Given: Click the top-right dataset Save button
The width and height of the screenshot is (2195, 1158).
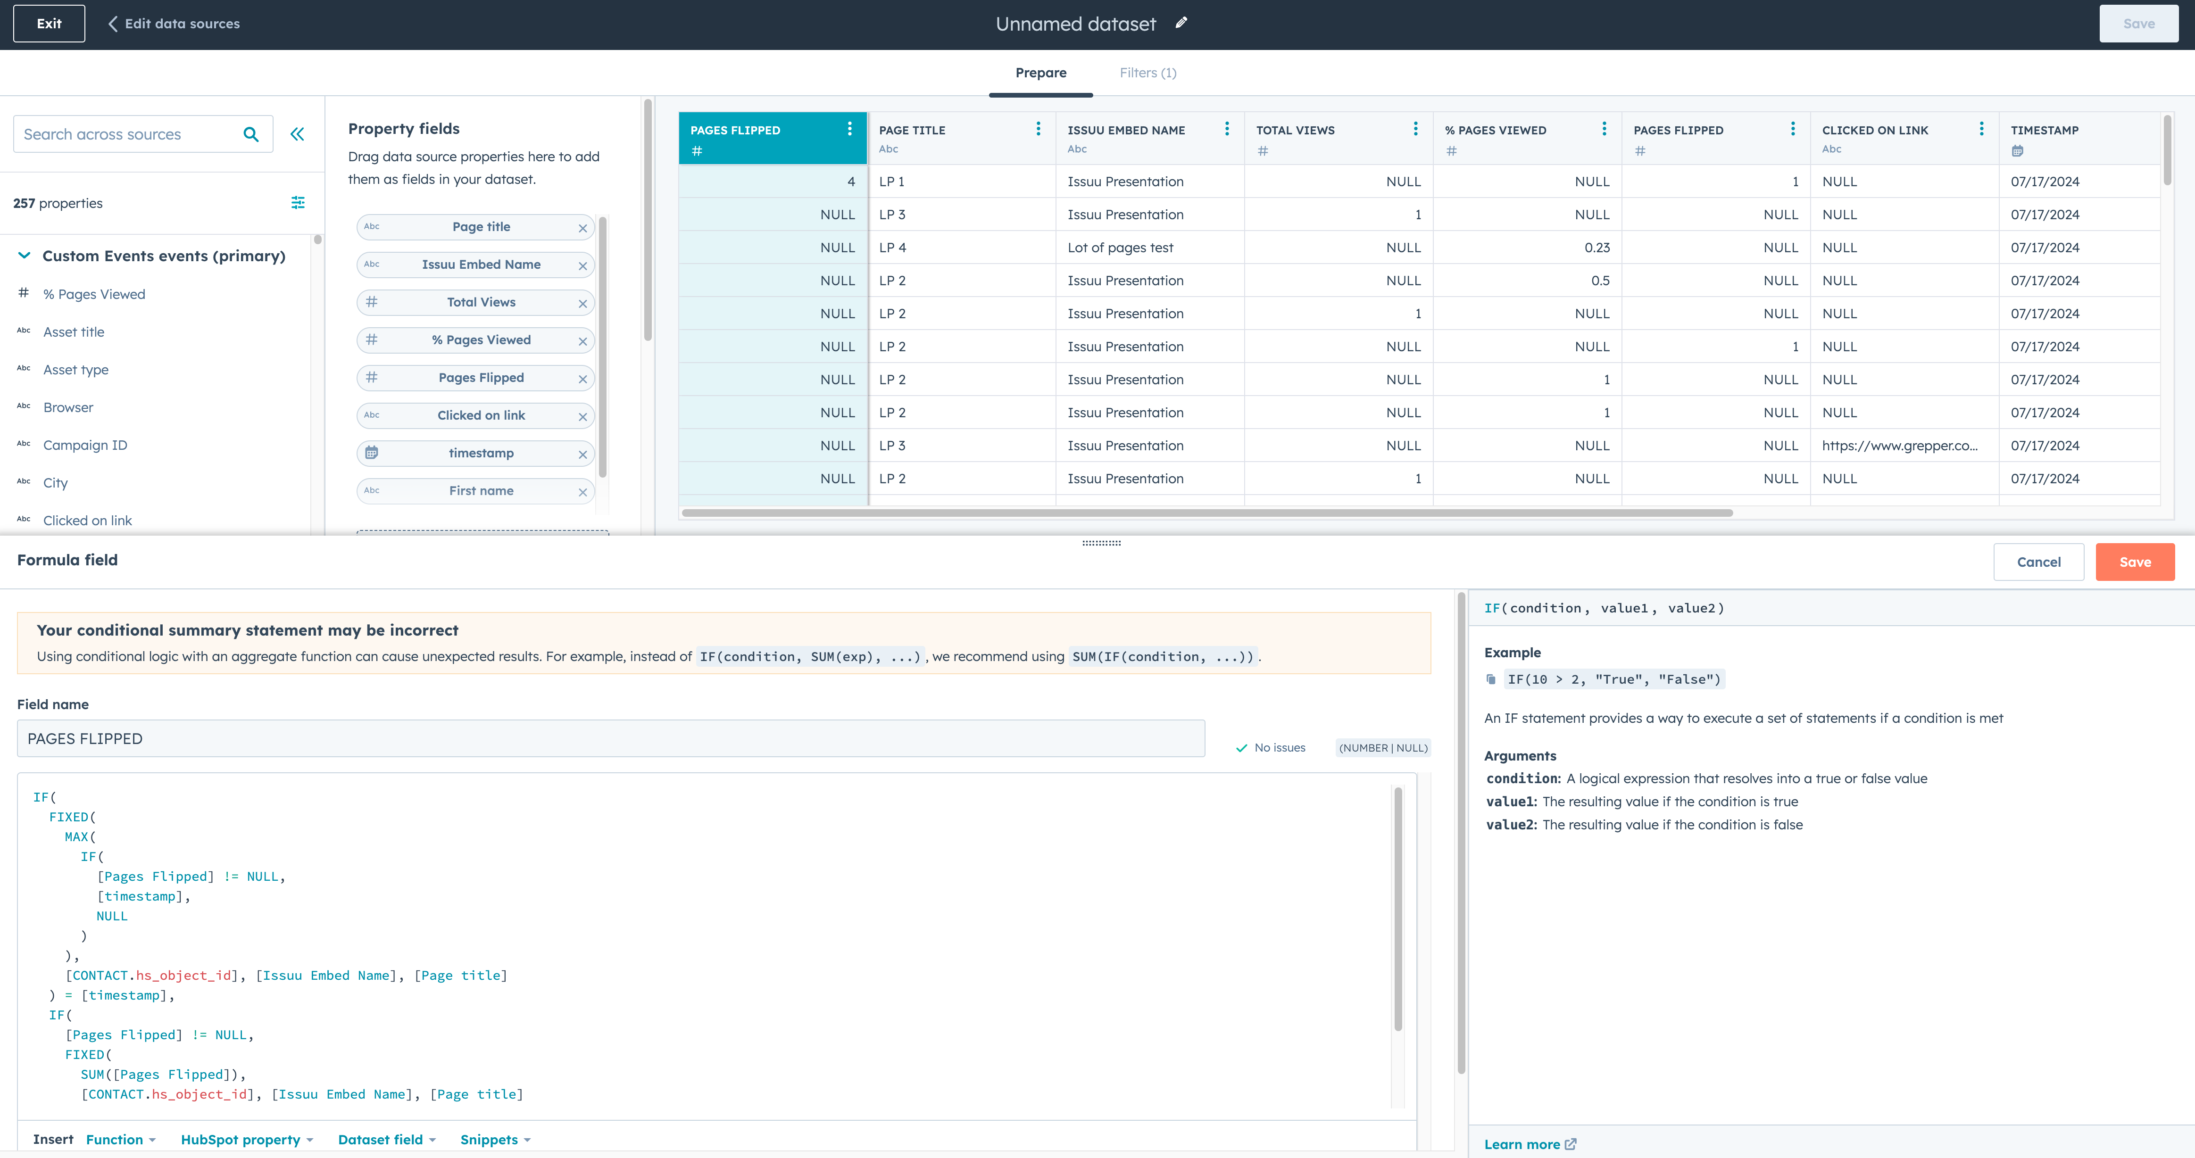Looking at the screenshot, I should [2139, 24].
